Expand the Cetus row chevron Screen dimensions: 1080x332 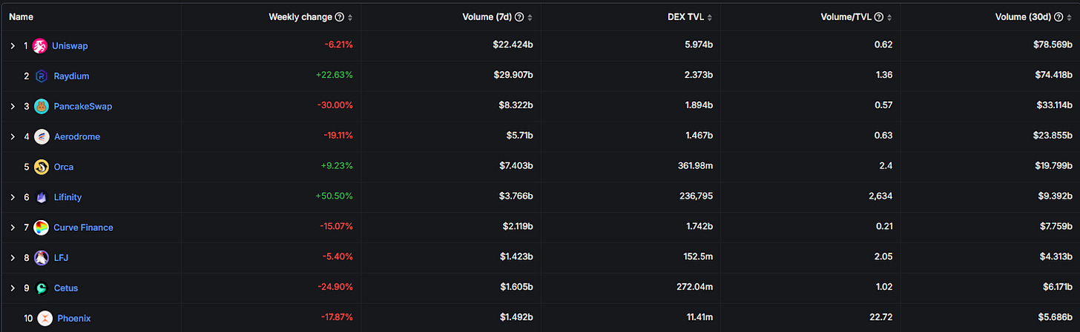[13, 288]
